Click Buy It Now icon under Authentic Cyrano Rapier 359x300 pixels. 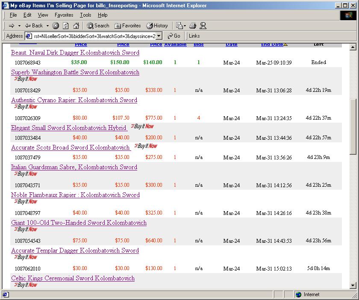coord(26,107)
